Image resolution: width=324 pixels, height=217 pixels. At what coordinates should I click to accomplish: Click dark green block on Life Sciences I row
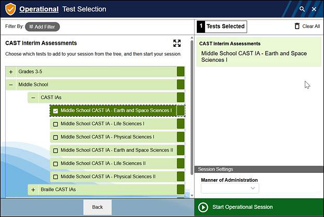pyautogui.click(x=181, y=124)
